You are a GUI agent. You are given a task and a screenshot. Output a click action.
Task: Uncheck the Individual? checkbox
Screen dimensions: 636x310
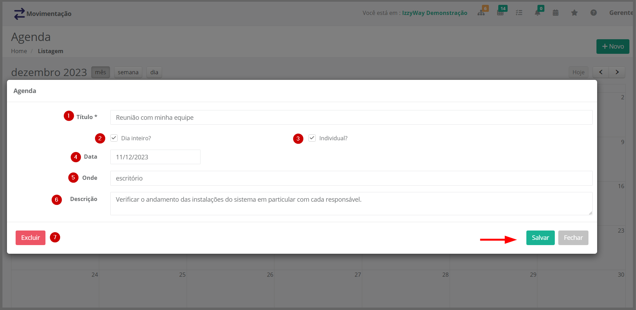point(312,138)
